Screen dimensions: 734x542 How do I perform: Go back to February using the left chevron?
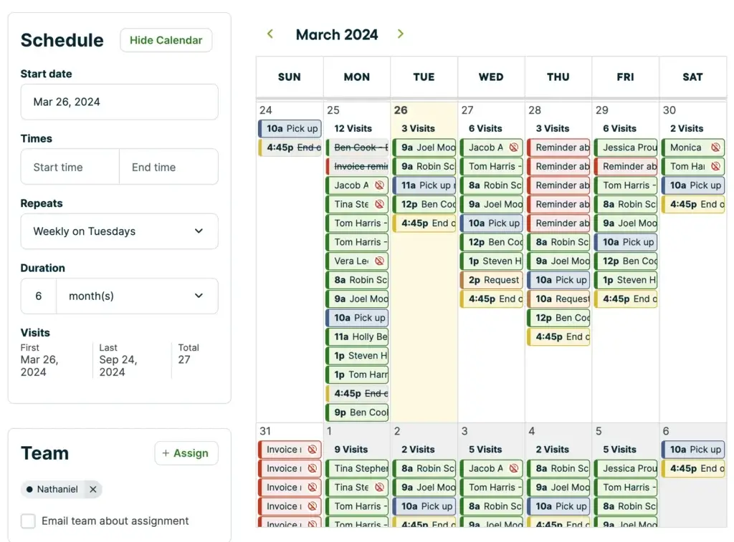(270, 34)
